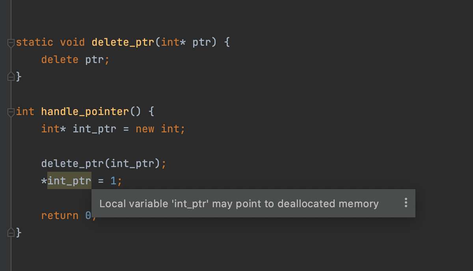473x271 pixels.
Task: Place cursor on delete_ptr function name definition
Action: [123, 42]
